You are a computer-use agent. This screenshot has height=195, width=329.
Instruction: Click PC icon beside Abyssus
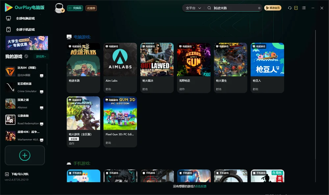41,108
